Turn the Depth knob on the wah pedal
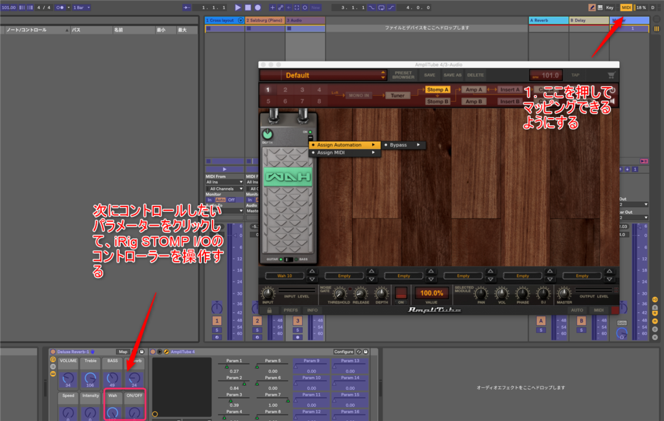Image resolution: width=664 pixels, height=421 pixels. coord(268,135)
